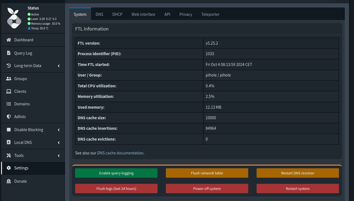Click the Tools wrench icon
Screen dimensions: 354x201
pyautogui.click(x=9, y=156)
